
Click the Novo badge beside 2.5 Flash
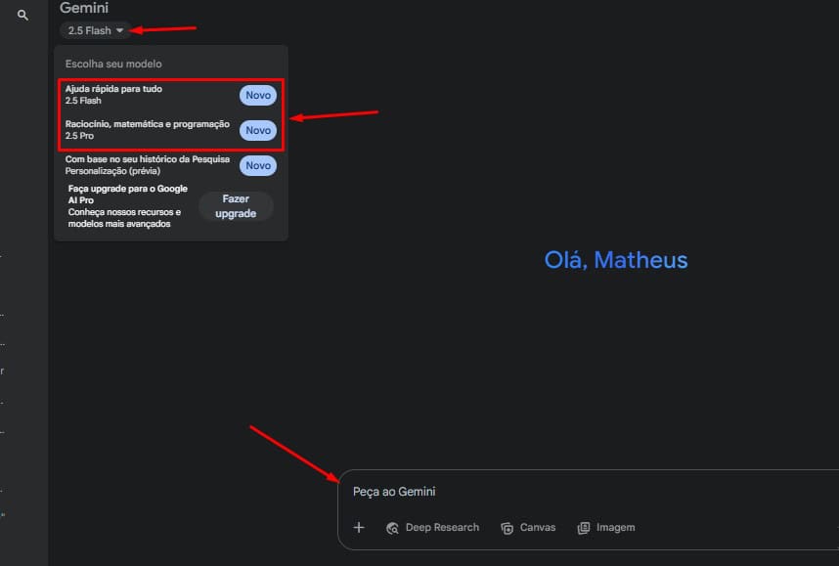coord(258,95)
